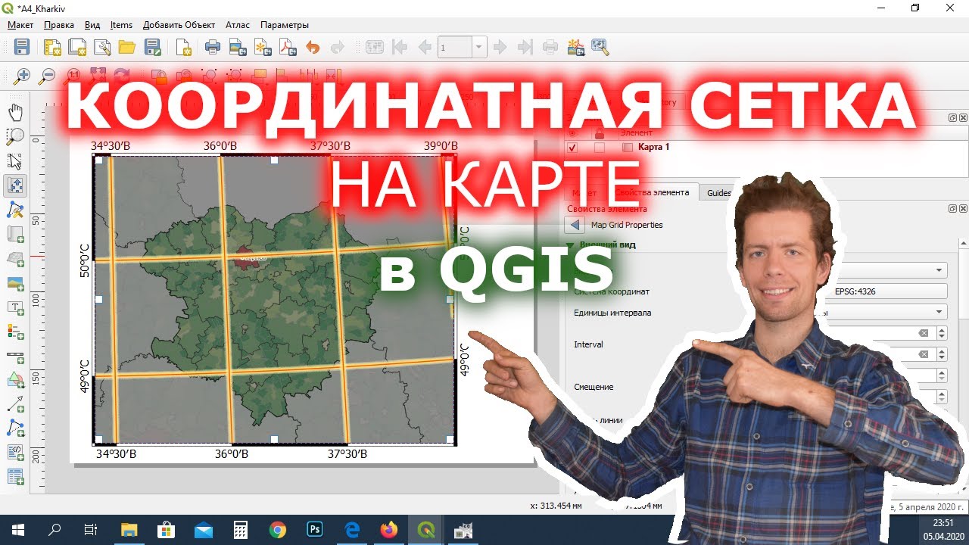The width and height of the screenshot is (969, 545).
Task: Float the Items list panel
Action: coord(953,118)
